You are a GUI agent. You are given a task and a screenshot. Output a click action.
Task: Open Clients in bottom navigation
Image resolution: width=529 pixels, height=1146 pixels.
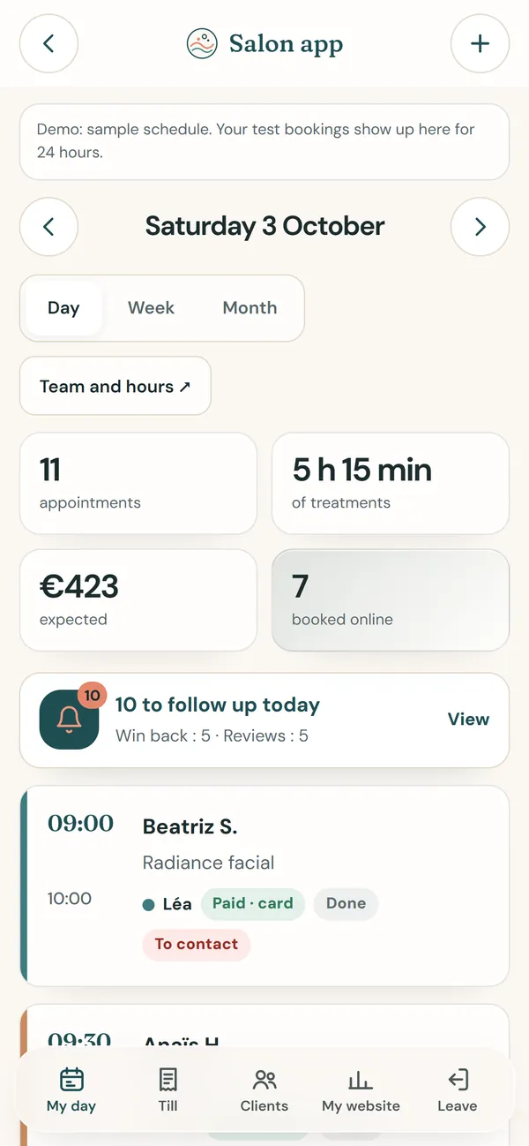[264, 1089]
